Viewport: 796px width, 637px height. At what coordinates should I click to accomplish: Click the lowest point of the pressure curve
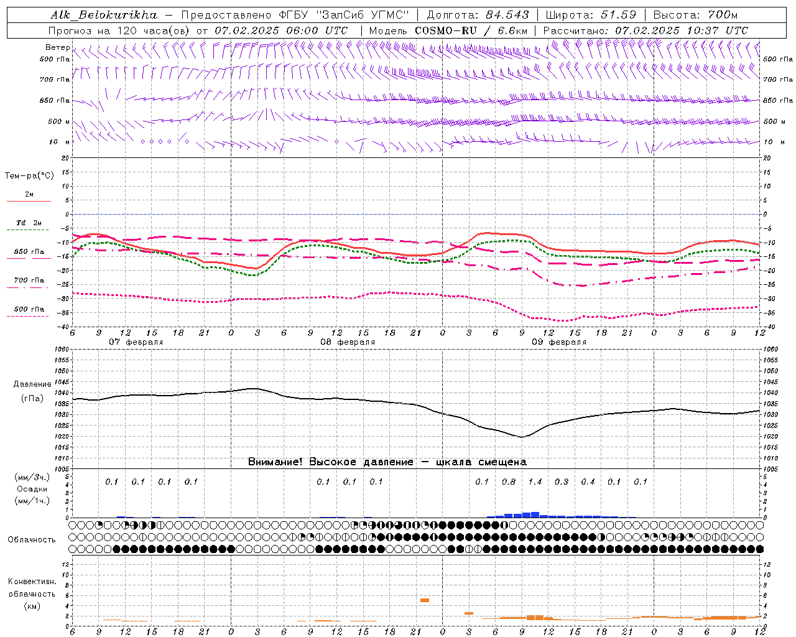522,437
